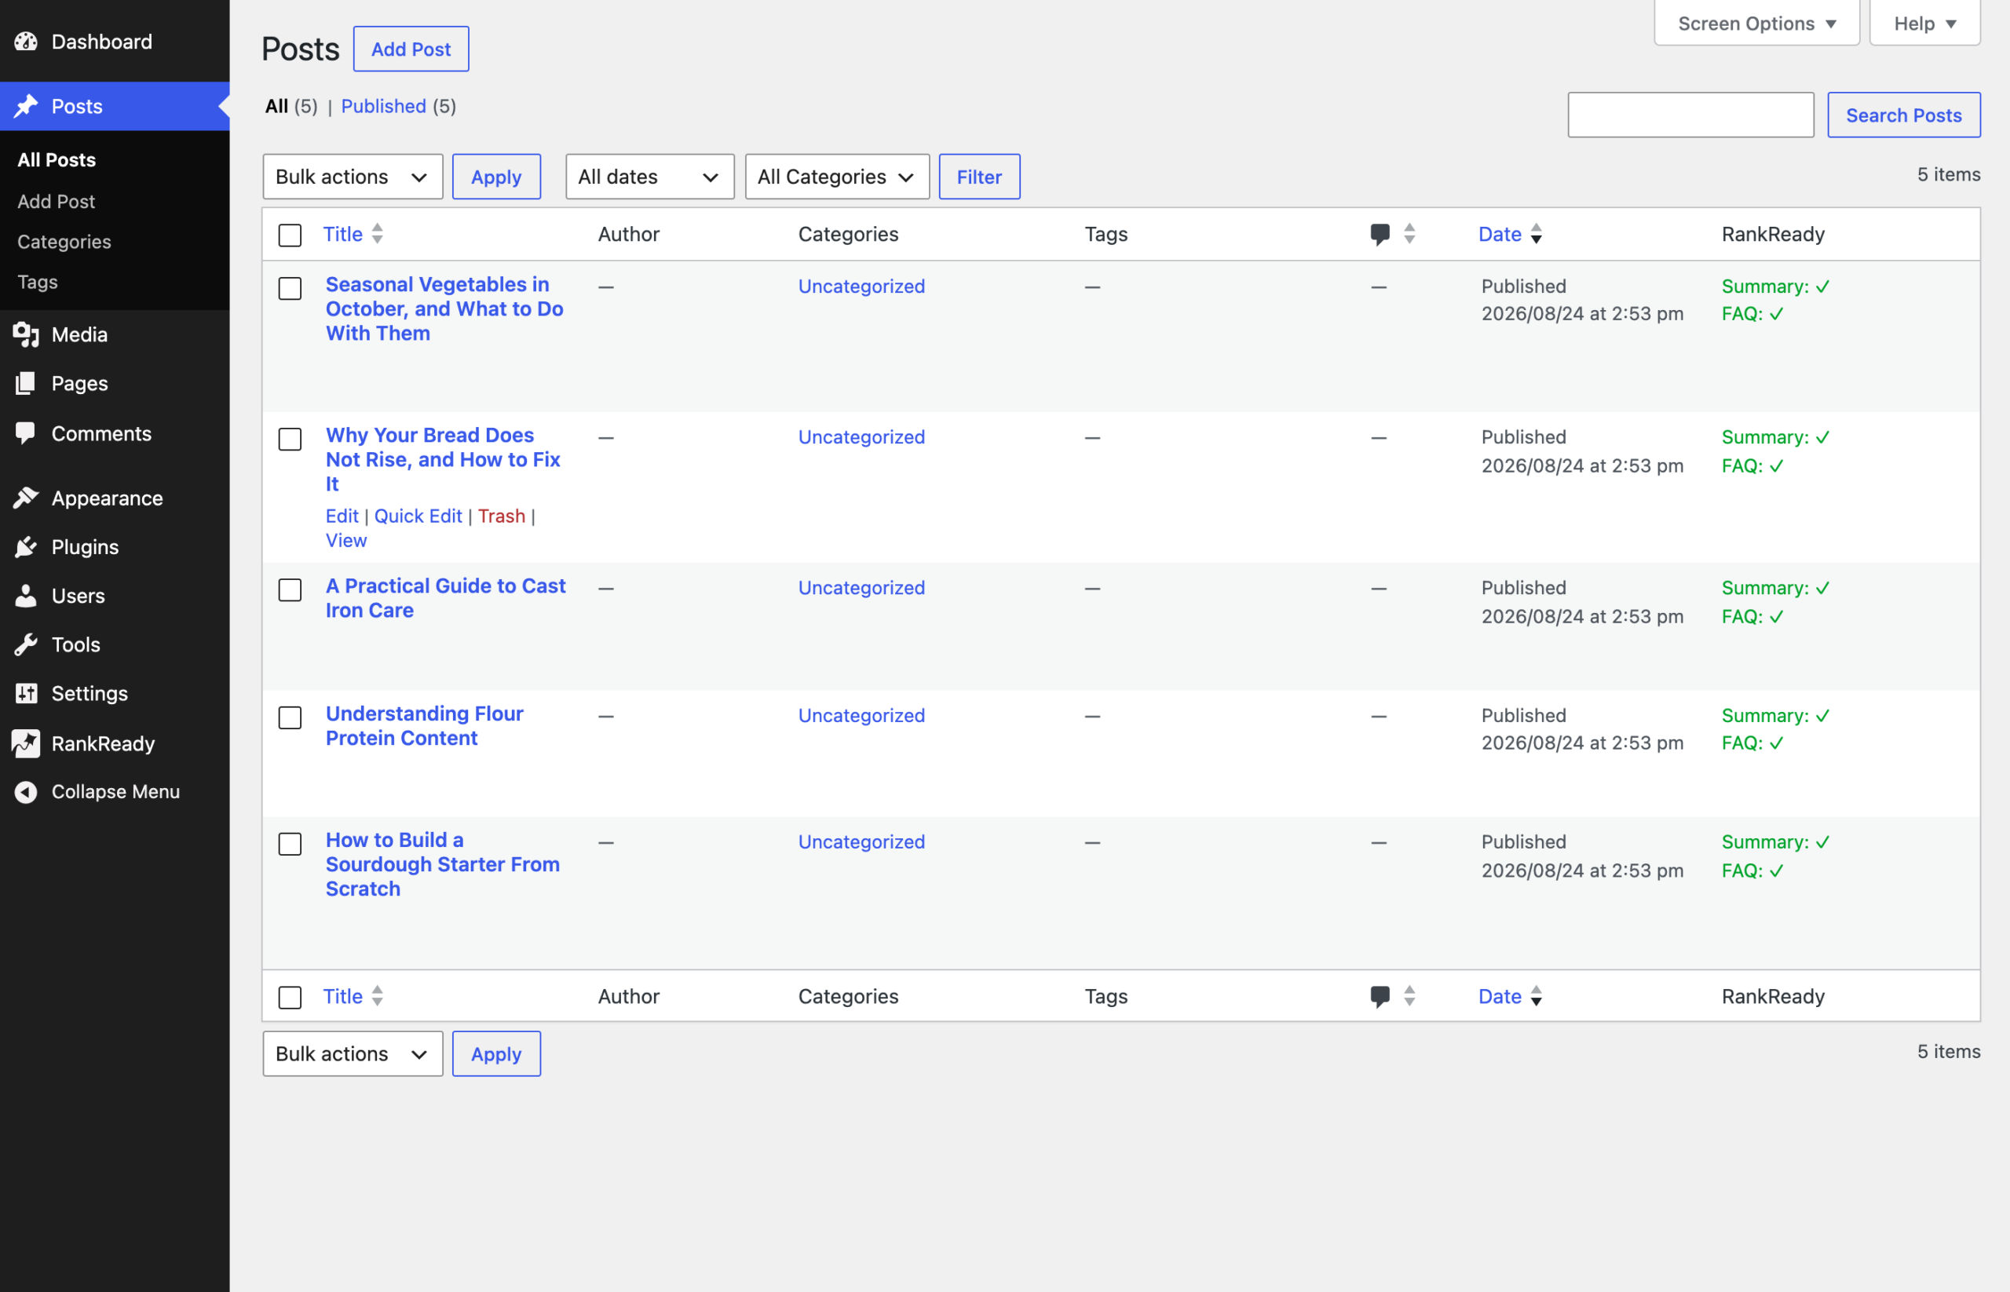Click comments bubble icon in table footer
The image size is (2010, 1292).
point(1380,996)
